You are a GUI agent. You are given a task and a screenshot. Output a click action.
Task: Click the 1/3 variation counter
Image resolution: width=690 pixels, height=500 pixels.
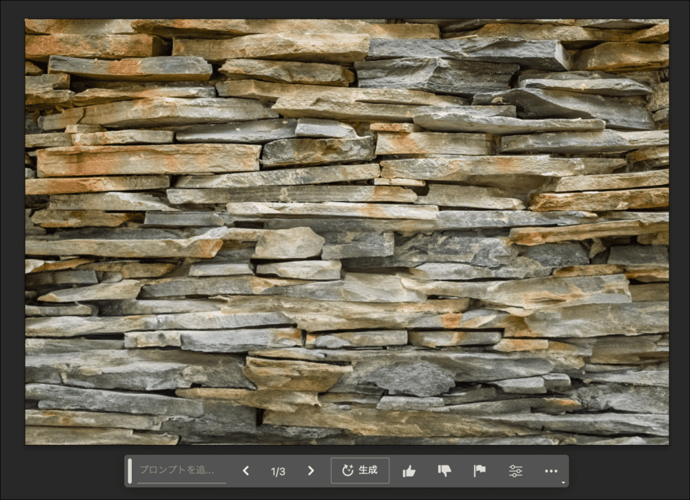point(278,472)
